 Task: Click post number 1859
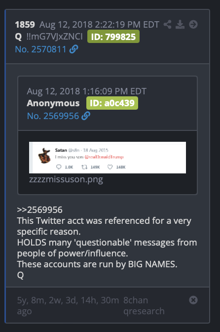tap(25, 25)
